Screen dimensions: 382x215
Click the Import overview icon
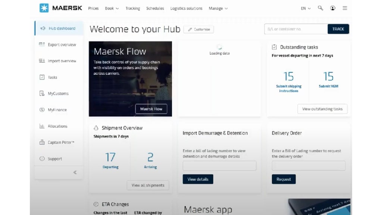(x=42, y=61)
